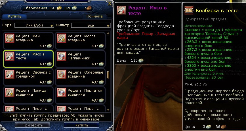
Task: Select the Рецепт: Ожерелье всадника ring icon
Action: tap(62, 74)
